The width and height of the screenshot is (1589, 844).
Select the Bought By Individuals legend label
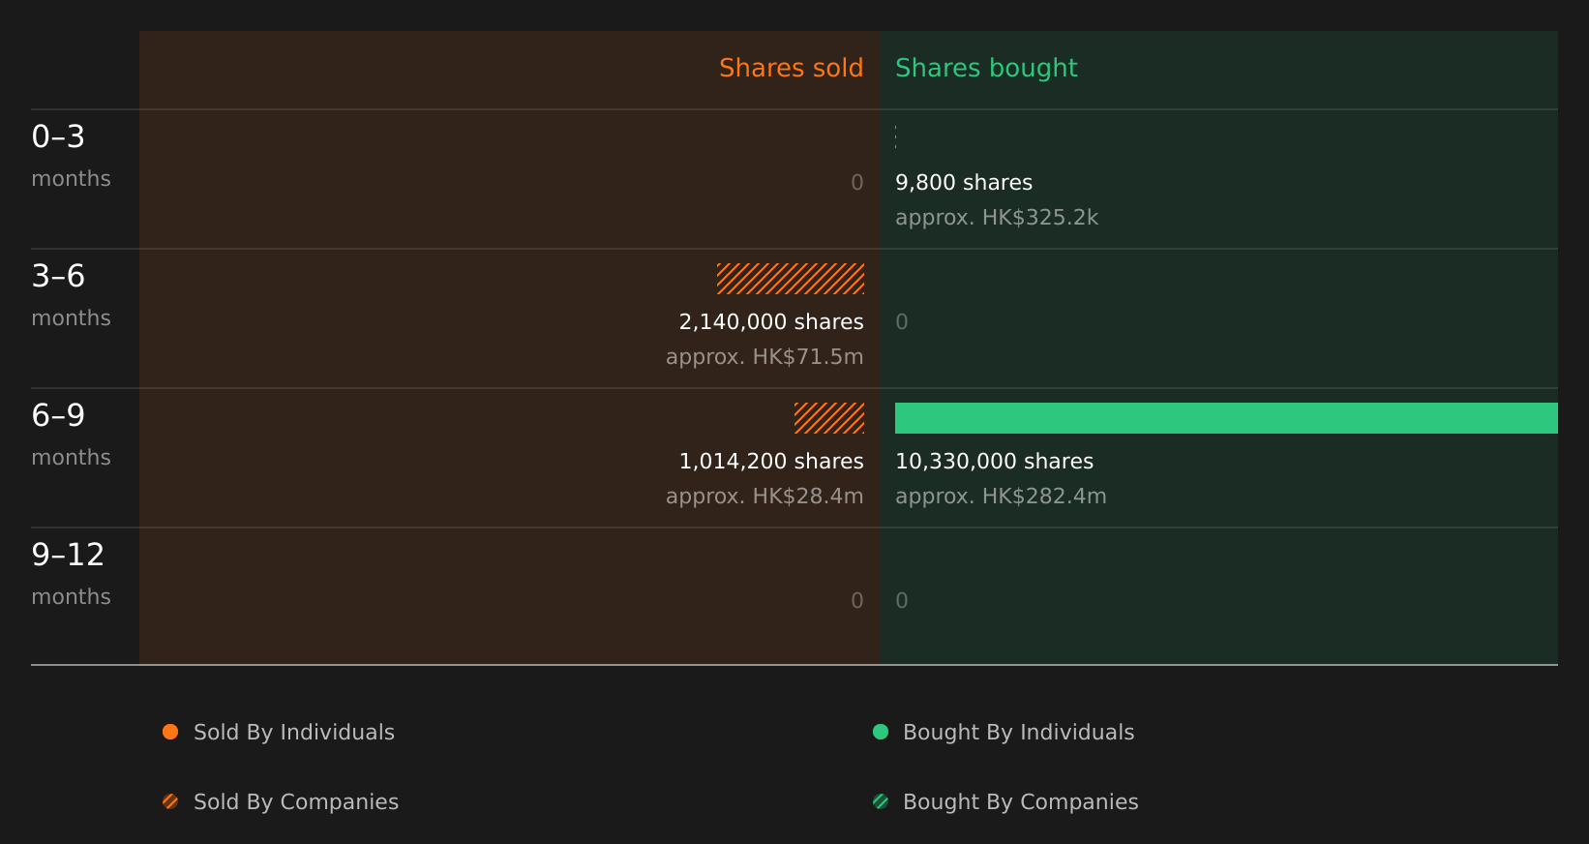(1019, 733)
